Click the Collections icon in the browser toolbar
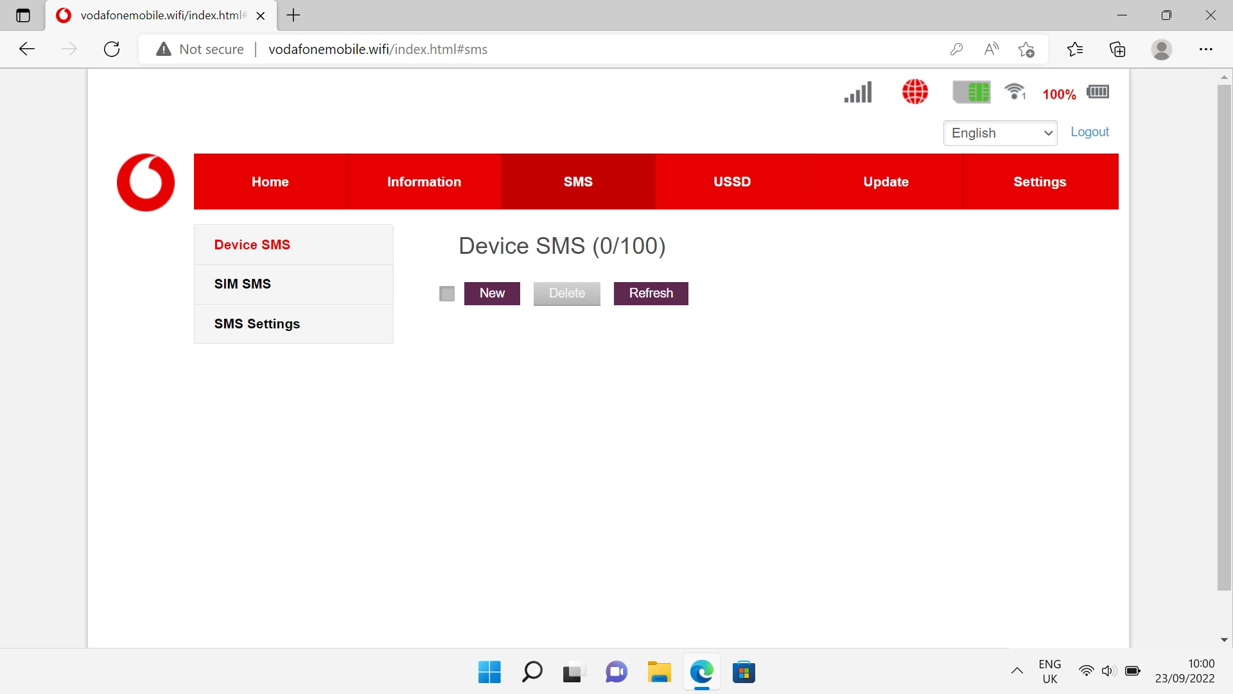 (x=1117, y=49)
